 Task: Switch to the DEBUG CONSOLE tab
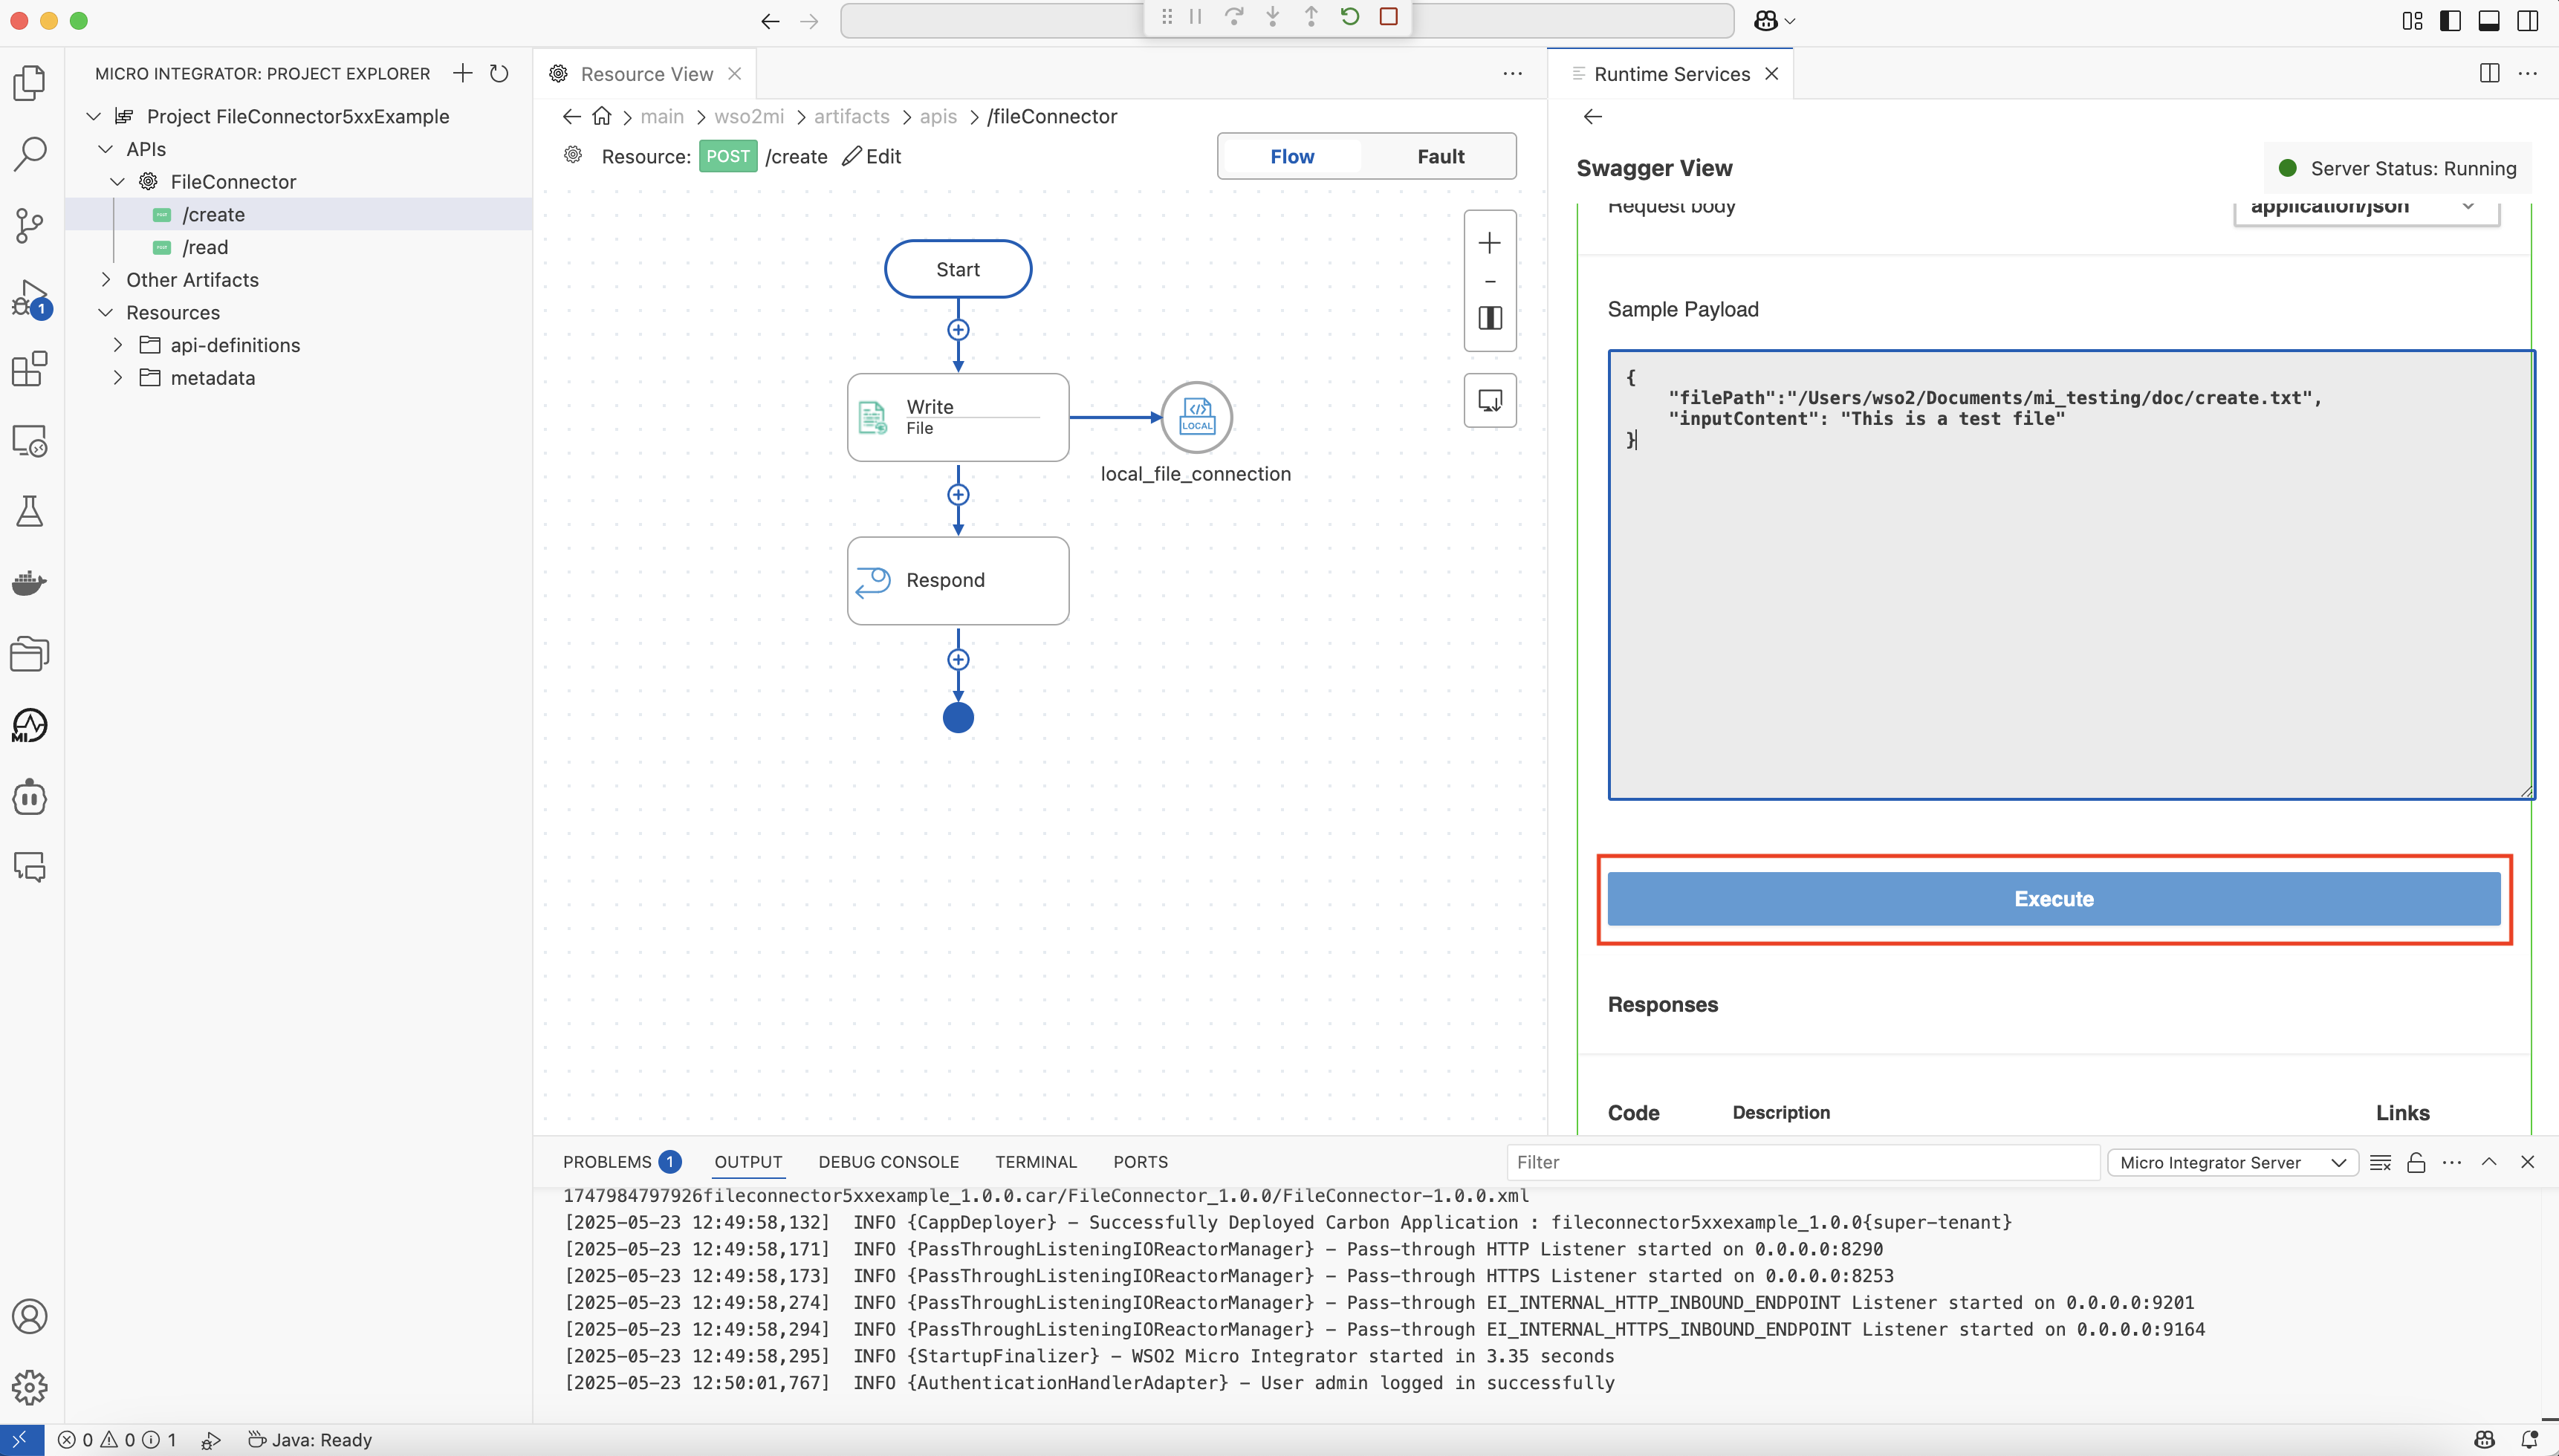pos(888,1162)
